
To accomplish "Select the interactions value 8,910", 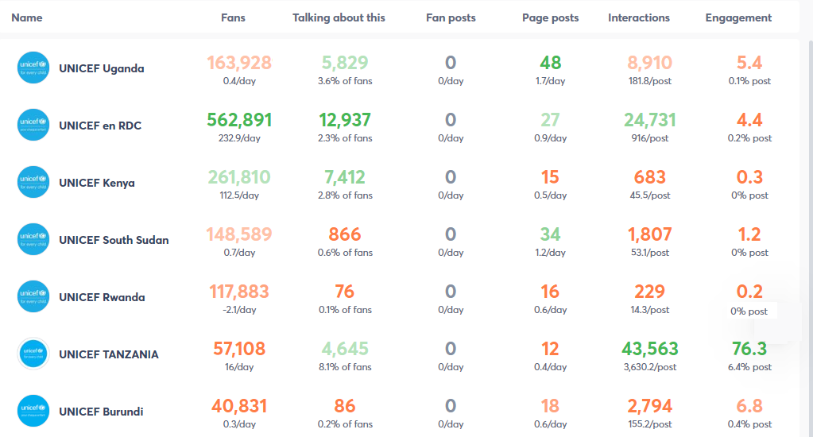I will click(650, 63).
